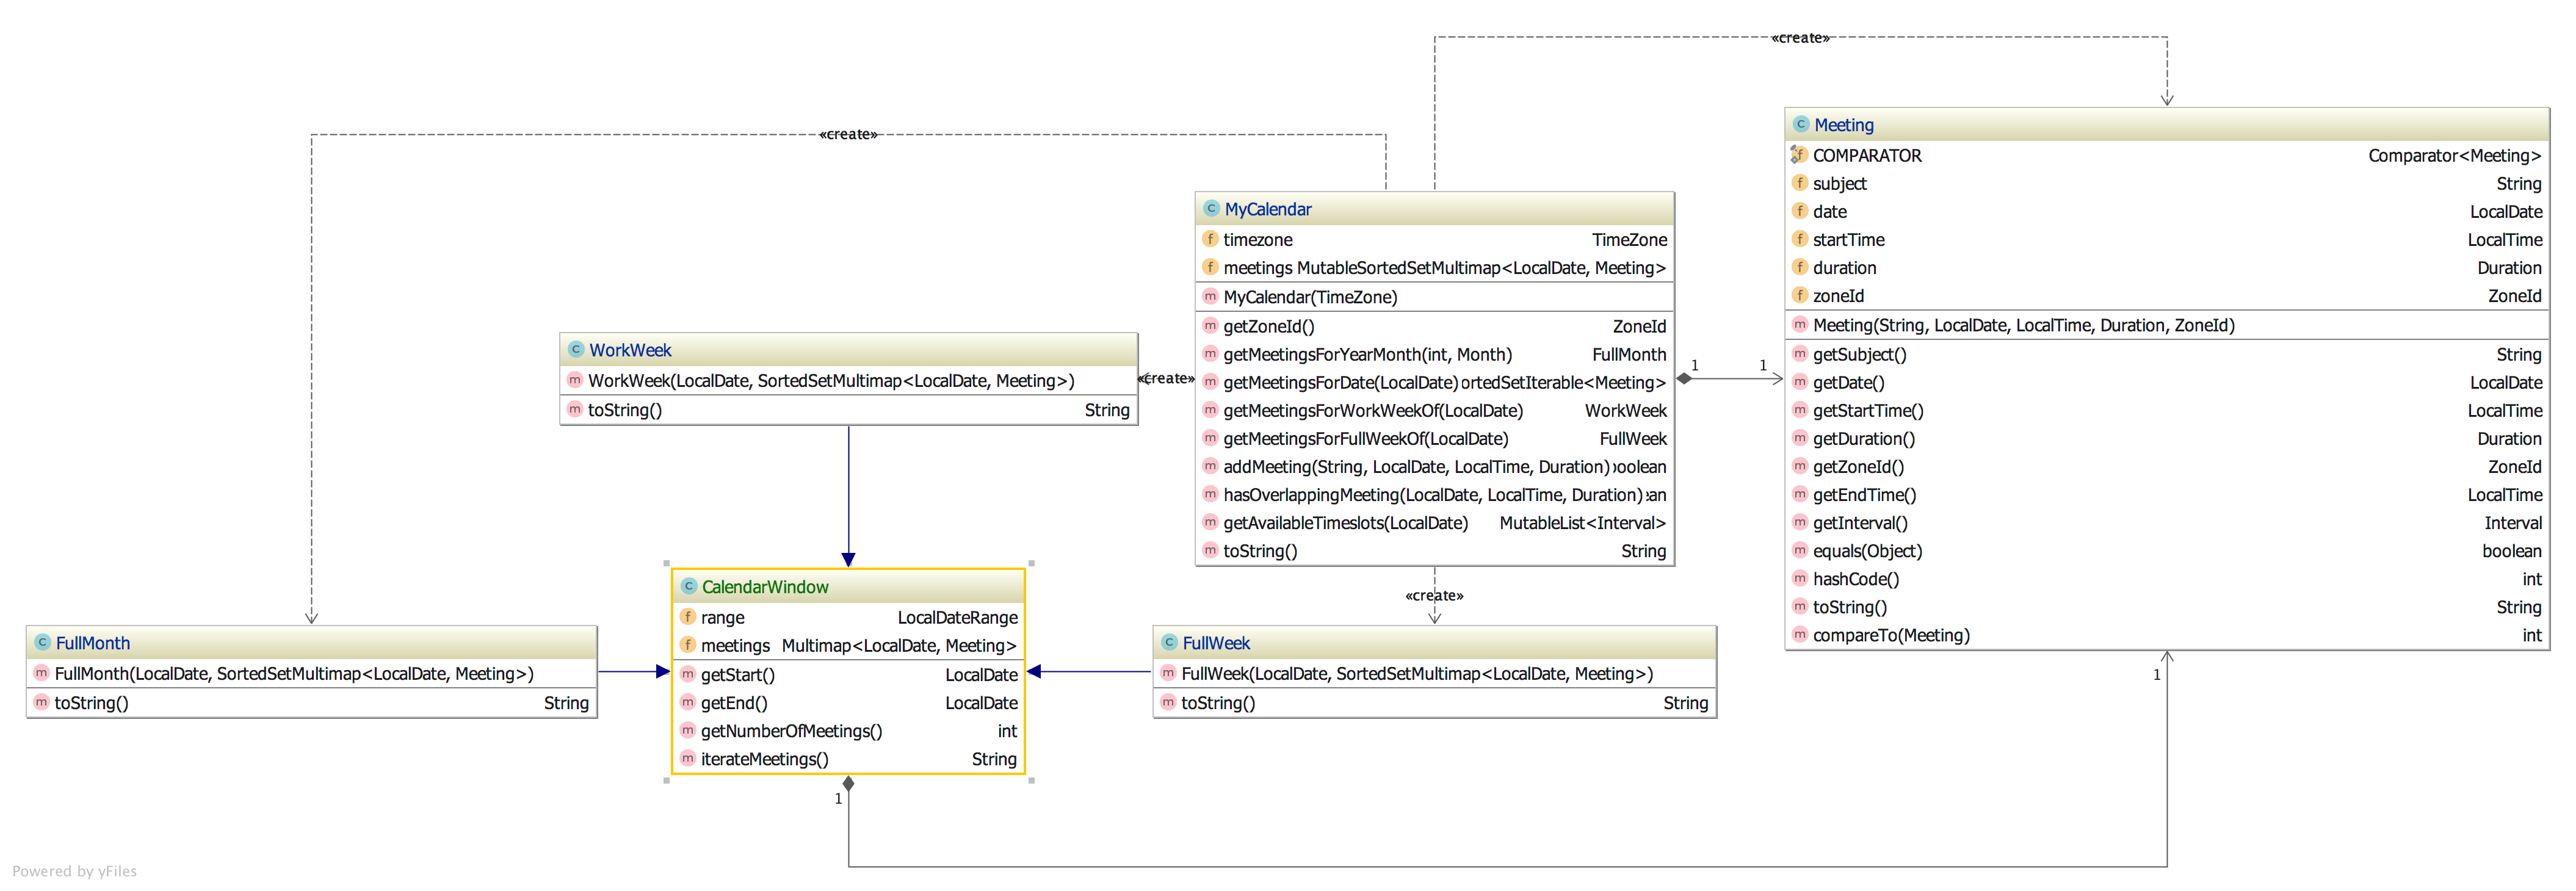Viewport: 2576px width, 891px height.
Task: Click the class icon beside FullMonth
Action: point(42,642)
